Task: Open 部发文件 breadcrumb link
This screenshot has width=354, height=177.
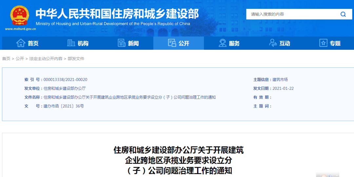Action: [x=76, y=59]
